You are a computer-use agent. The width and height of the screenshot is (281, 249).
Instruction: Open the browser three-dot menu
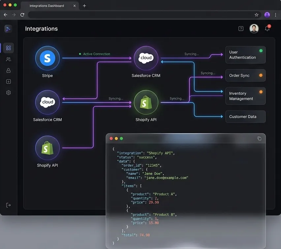pyautogui.click(x=275, y=15)
